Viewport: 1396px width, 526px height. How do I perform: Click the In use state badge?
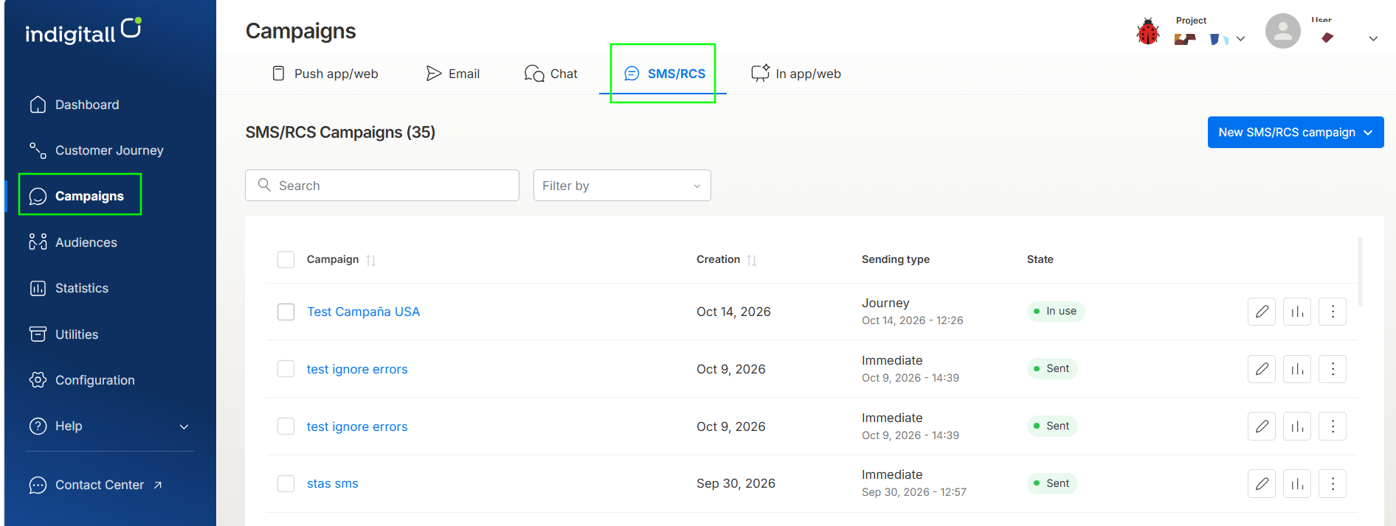coord(1056,312)
